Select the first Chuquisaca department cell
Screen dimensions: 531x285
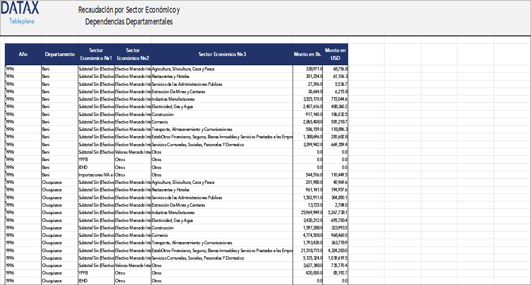52,182
